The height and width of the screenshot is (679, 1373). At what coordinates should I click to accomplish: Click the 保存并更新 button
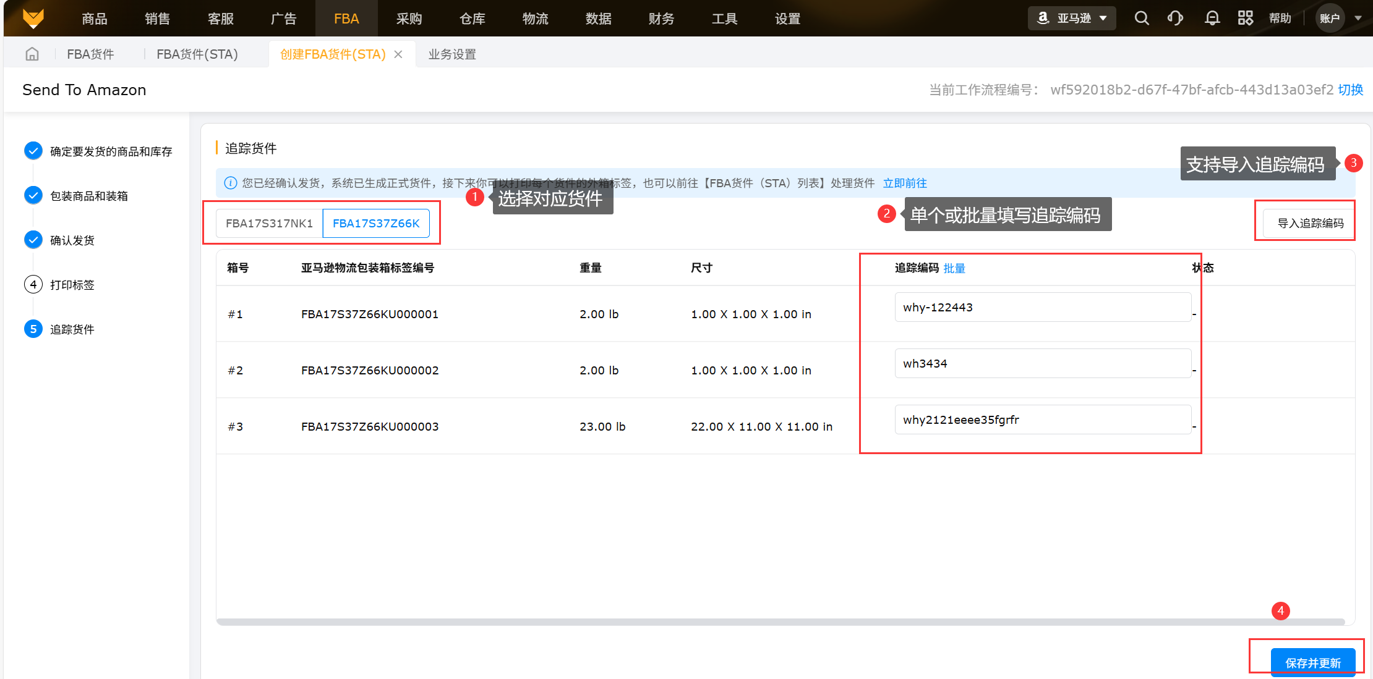tap(1312, 662)
